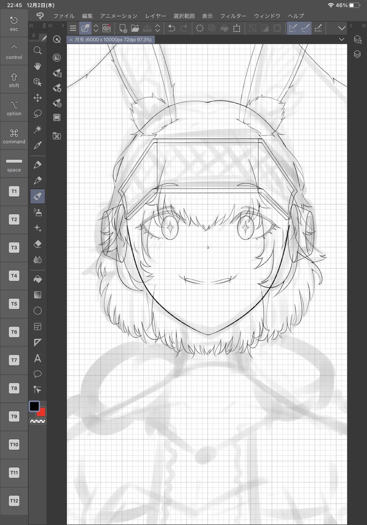Select the Eraser tool
367x525 pixels.
(38, 244)
